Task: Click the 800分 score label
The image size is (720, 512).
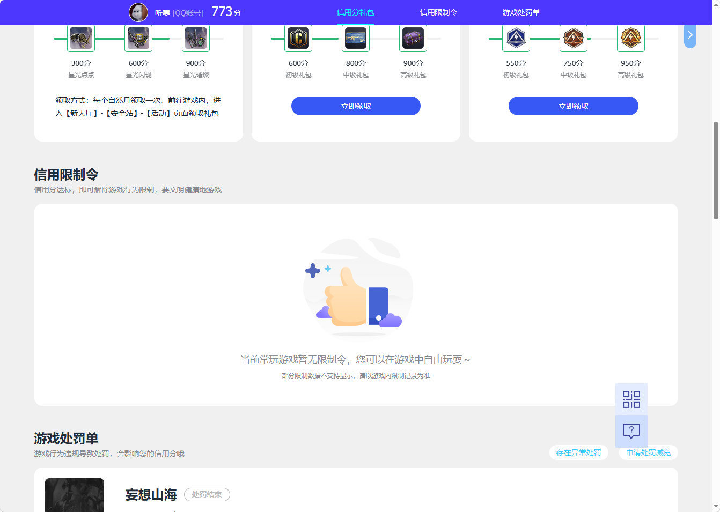Action: [356, 63]
